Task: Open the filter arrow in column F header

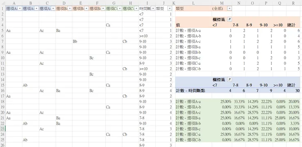Action: (x=103, y=9)
